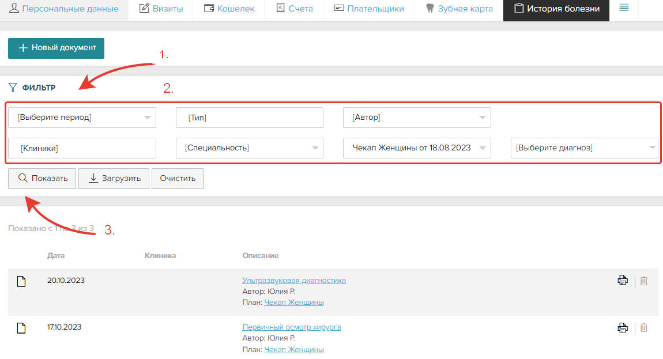Click the Загрузить download button
This screenshot has height=359, width=663.
click(114, 179)
